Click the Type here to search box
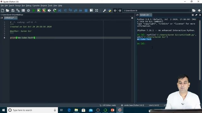The image size is (202, 113). pyautogui.click(x=33, y=110)
